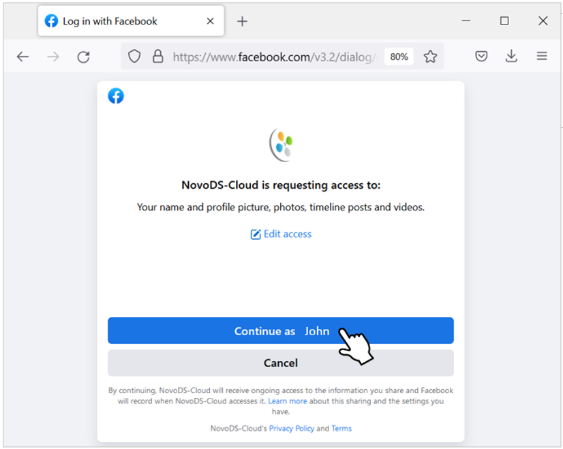Open the Learn more link

click(x=288, y=401)
